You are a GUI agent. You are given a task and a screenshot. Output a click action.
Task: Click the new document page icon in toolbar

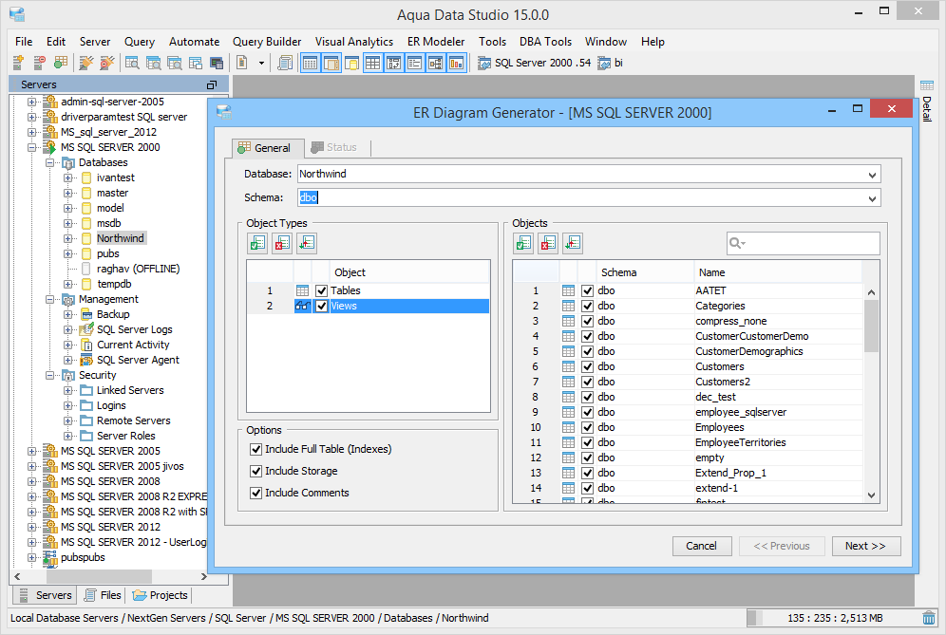coord(242,62)
